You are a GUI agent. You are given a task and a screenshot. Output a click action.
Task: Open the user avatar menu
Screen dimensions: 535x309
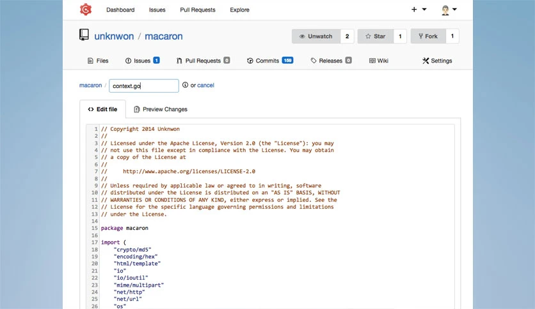[449, 10]
